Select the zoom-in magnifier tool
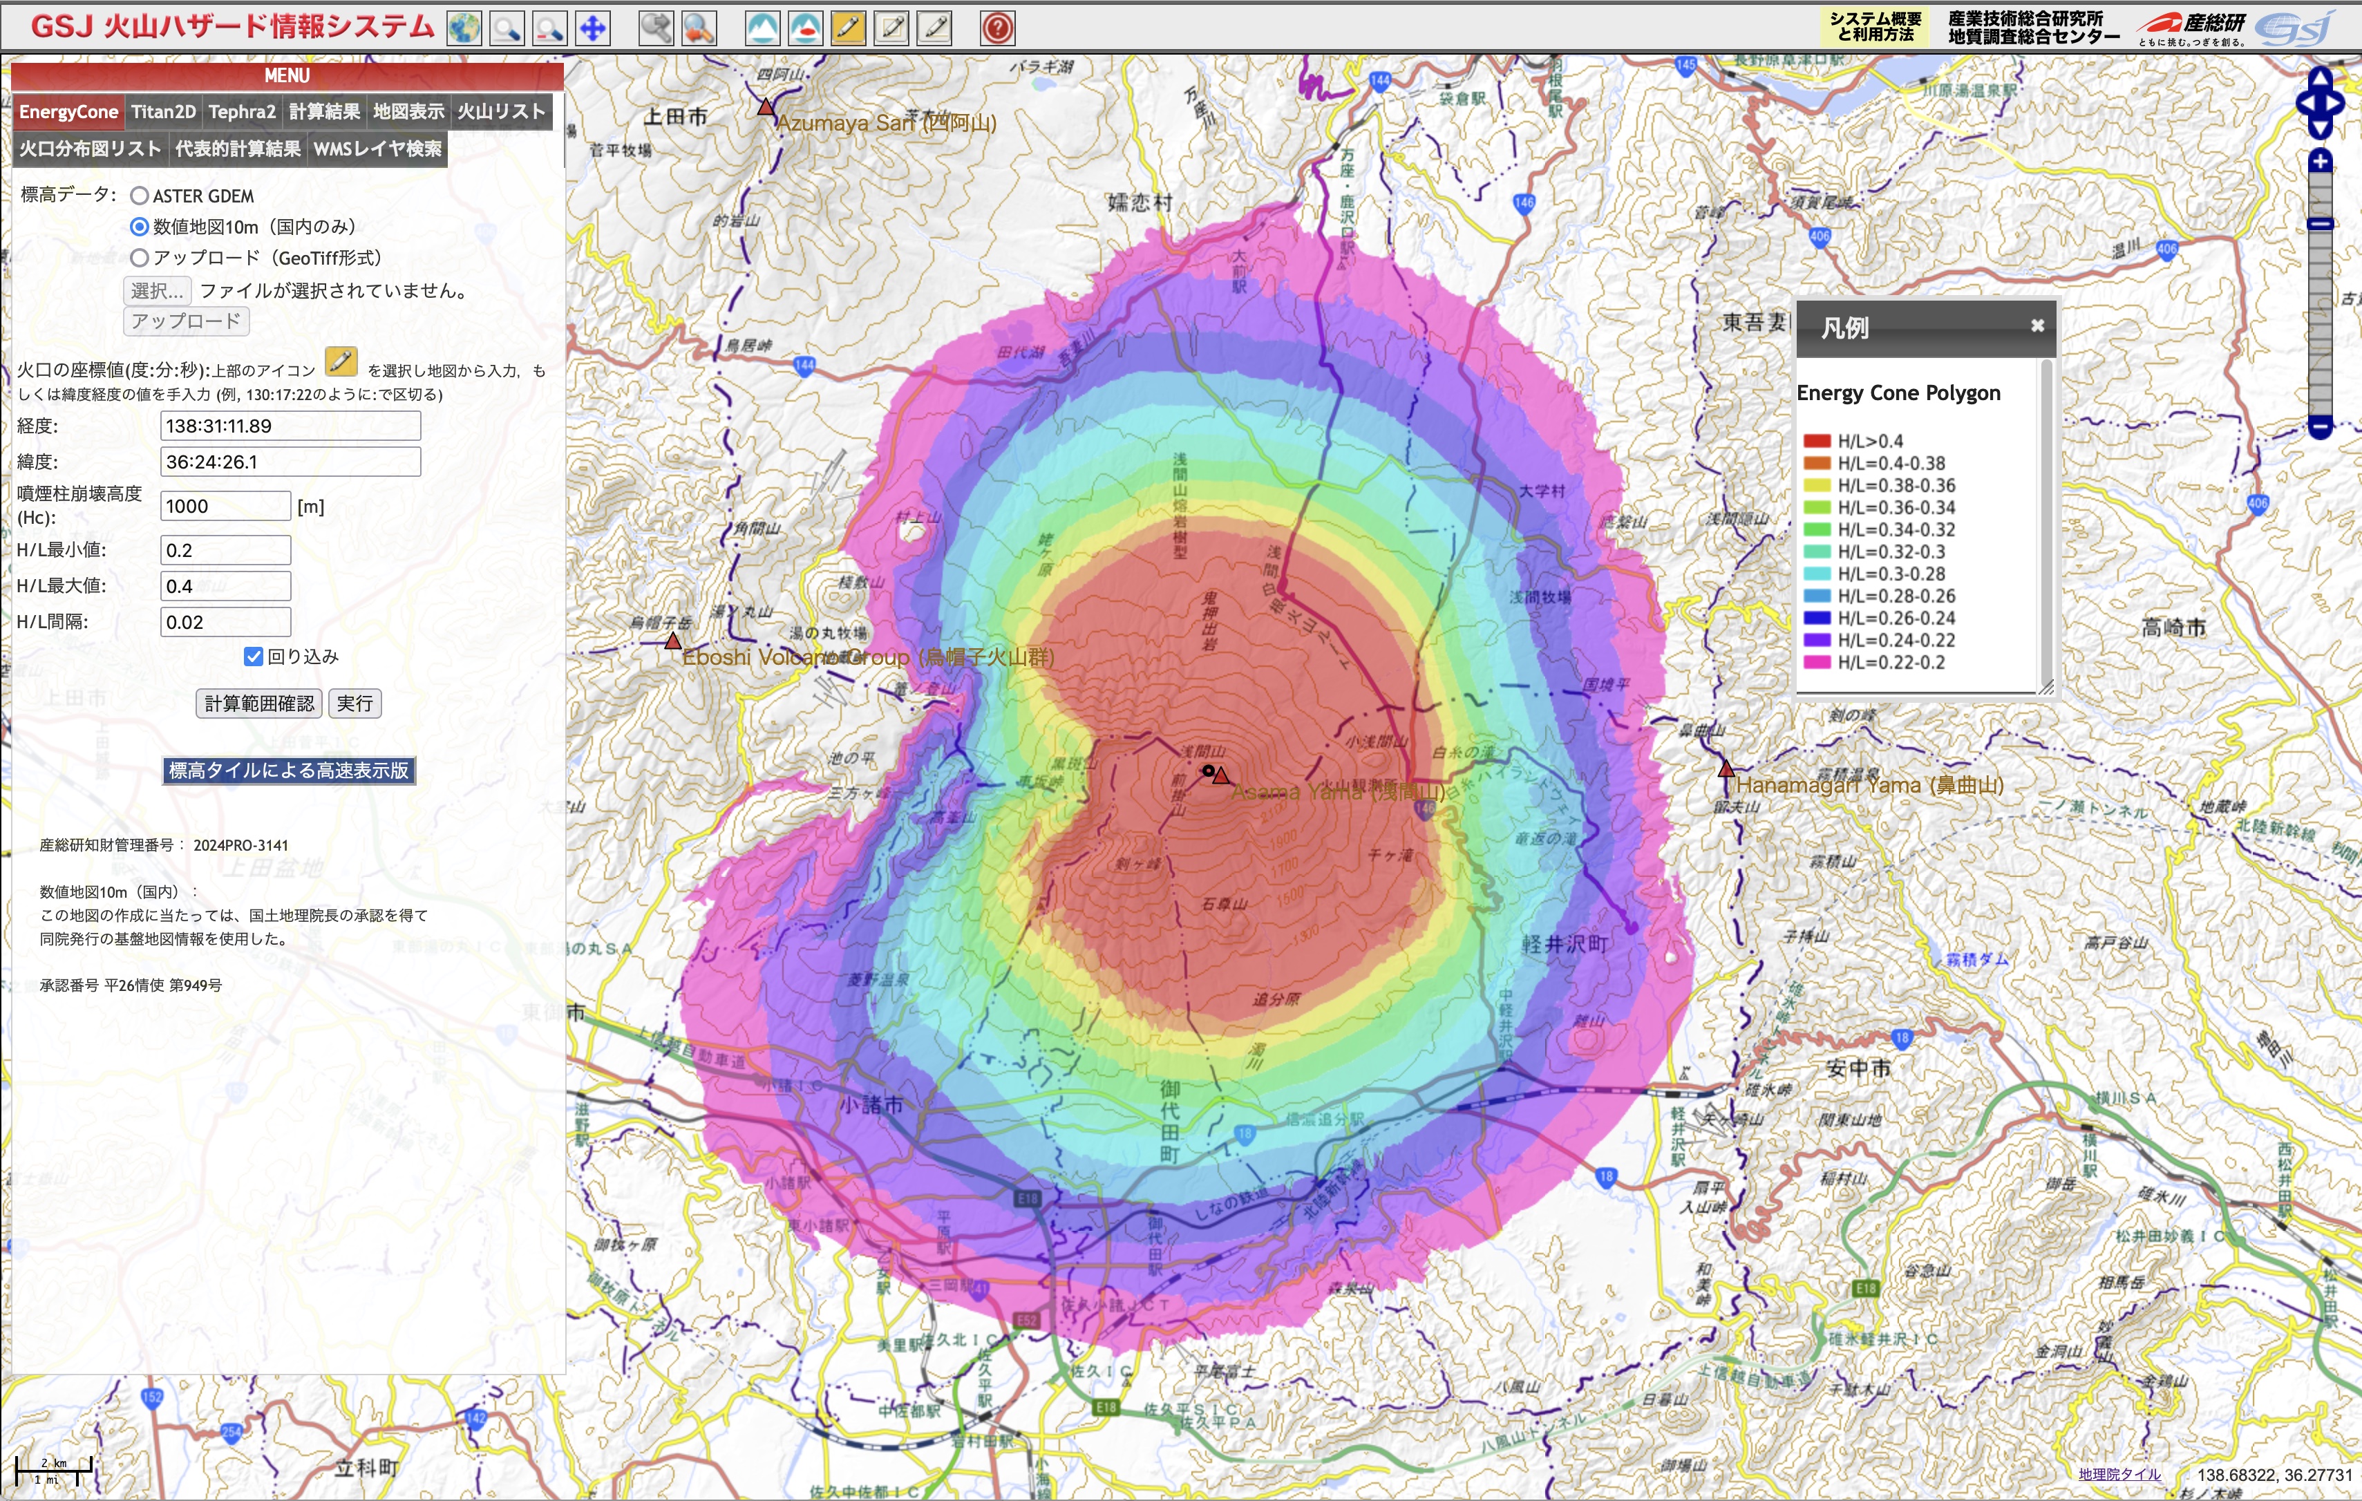The height and width of the screenshot is (1501, 2362). (507, 28)
